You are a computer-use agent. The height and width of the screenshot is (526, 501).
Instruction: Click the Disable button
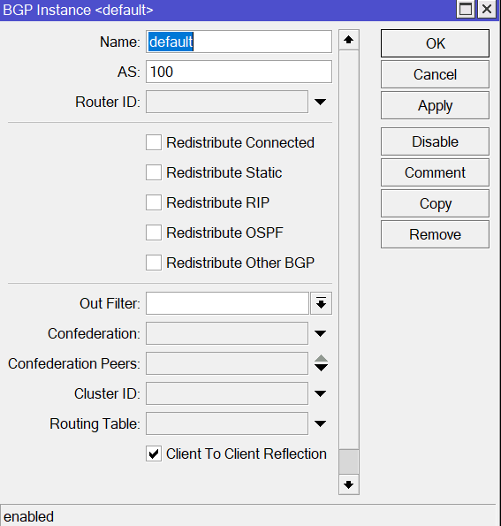tap(435, 141)
